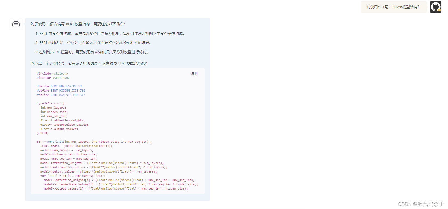This screenshot has height=209, width=448.
Task: Open the user GitHub cat avatar
Action: pyautogui.click(x=435, y=7)
